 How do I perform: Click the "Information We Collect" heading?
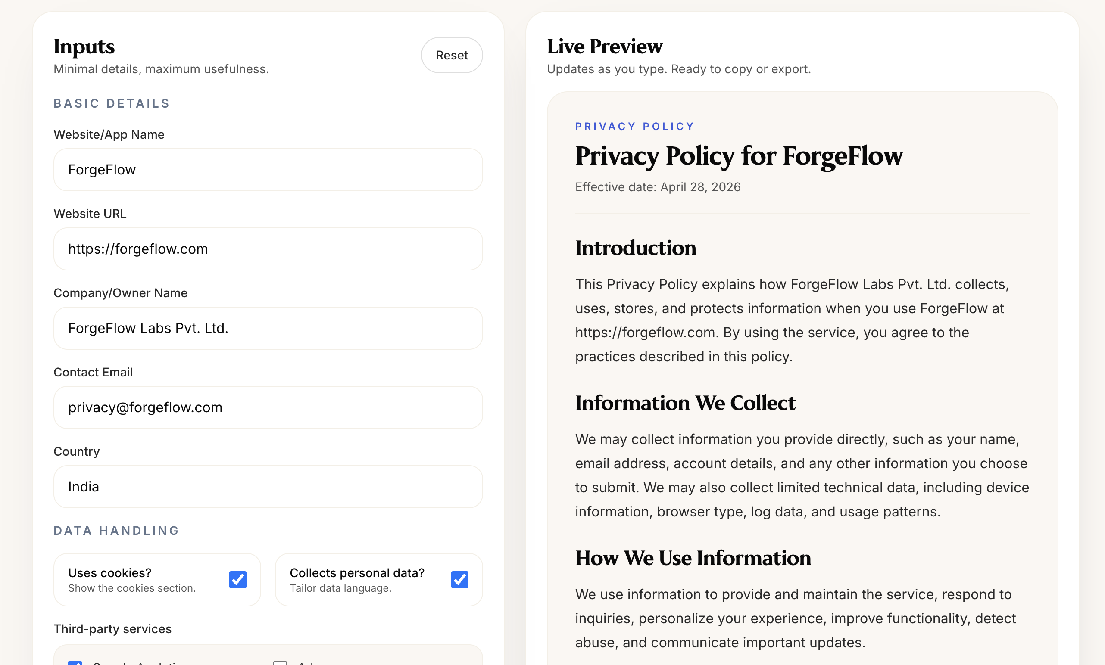coord(685,403)
